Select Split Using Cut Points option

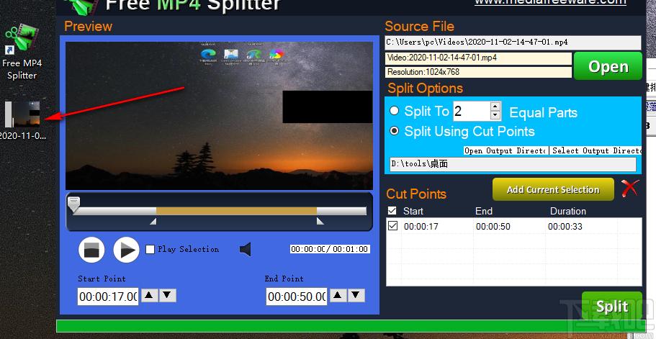pos(394,131)
